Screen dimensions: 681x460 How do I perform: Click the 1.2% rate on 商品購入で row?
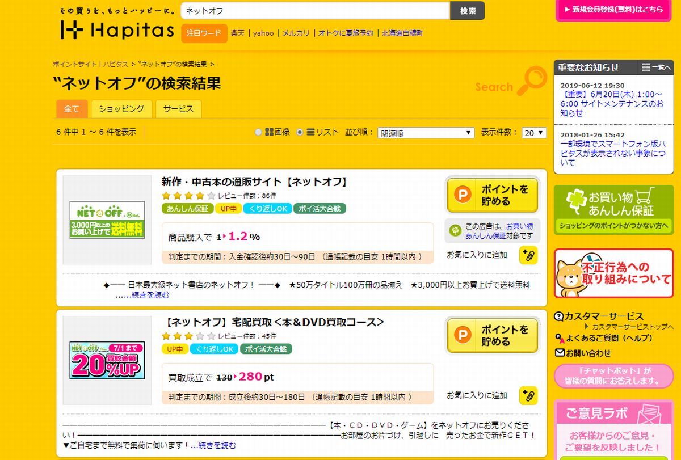(x=244, y=237)
